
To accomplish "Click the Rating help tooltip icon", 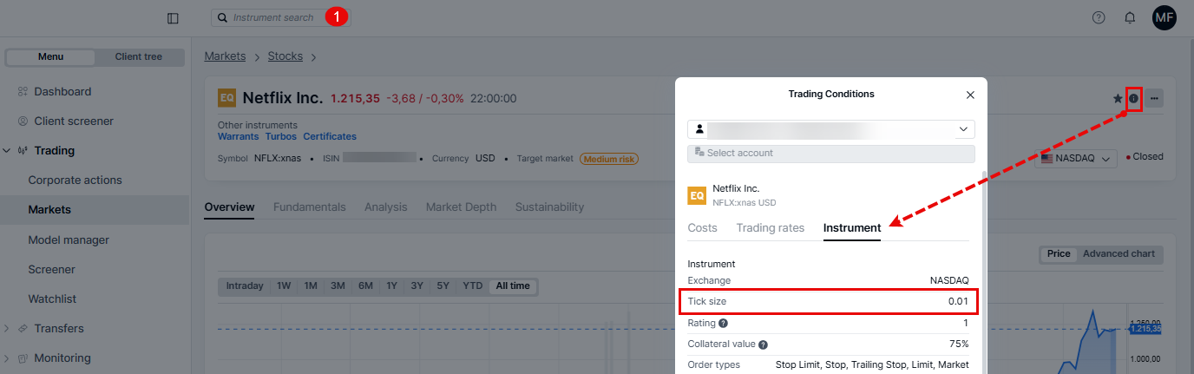I will pos(724,323).
